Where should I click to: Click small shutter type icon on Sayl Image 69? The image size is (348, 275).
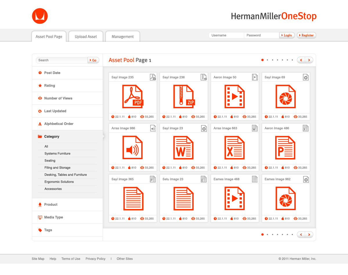click(x=306, y=77)
